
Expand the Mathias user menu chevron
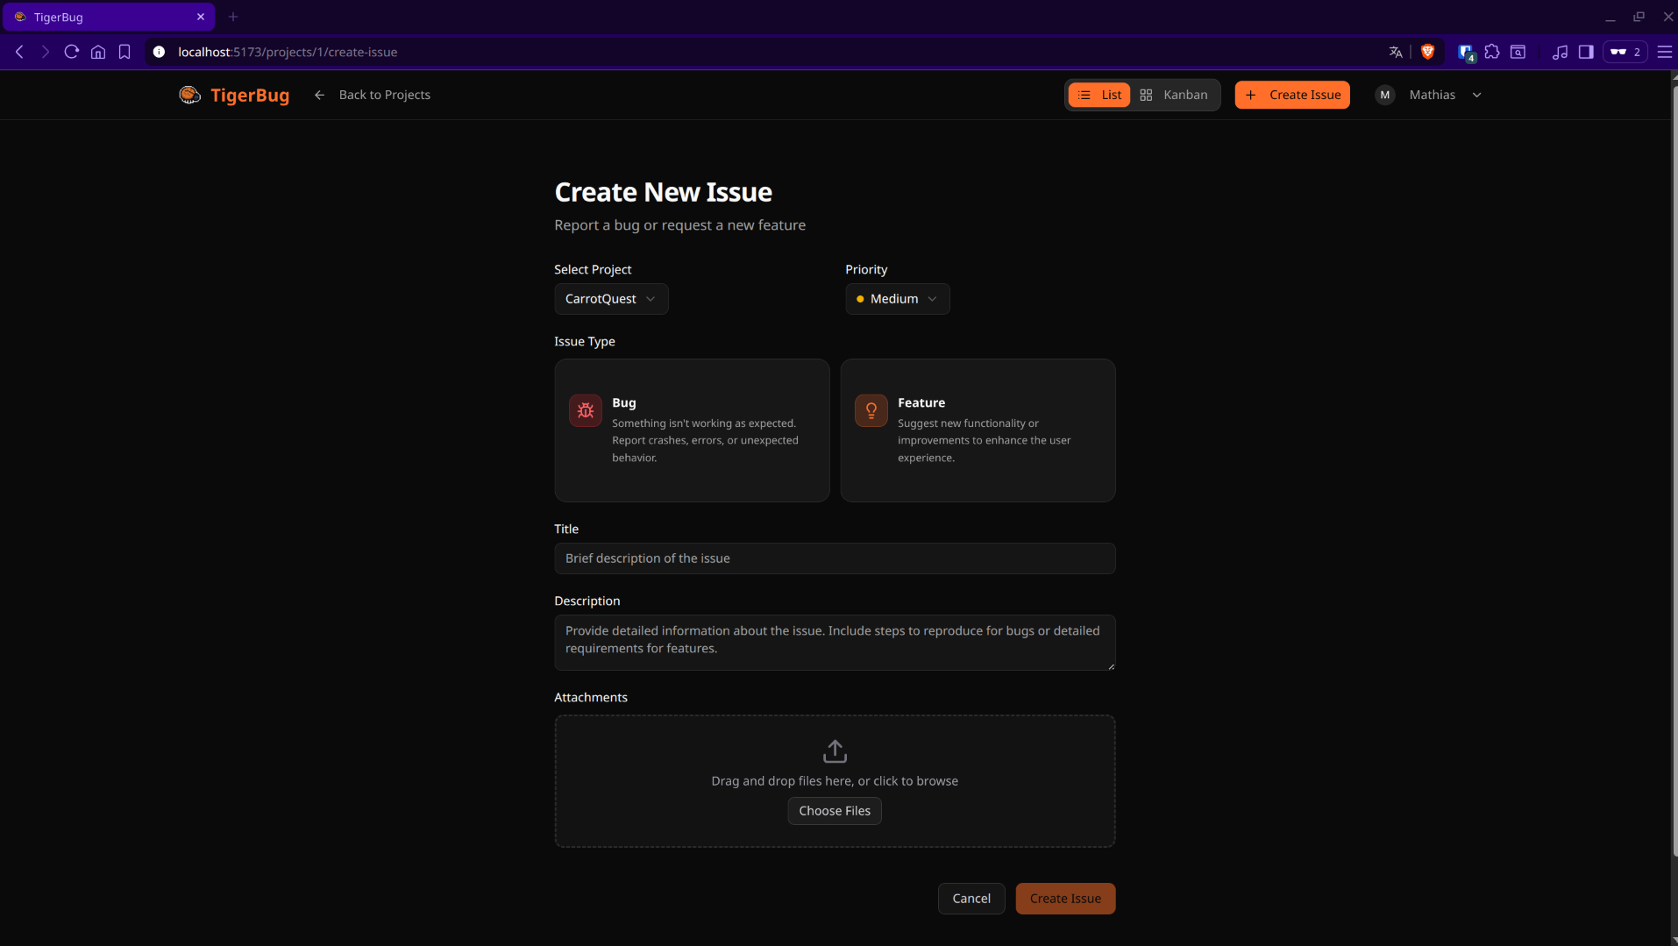tap(1477, 95)
